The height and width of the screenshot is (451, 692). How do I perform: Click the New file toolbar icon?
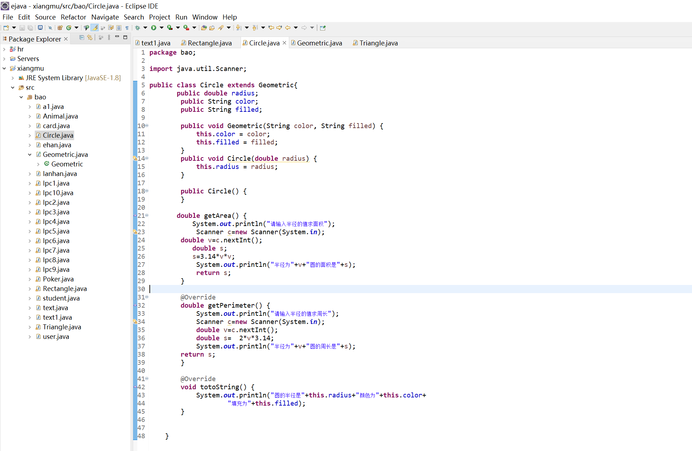coord(6,28)
